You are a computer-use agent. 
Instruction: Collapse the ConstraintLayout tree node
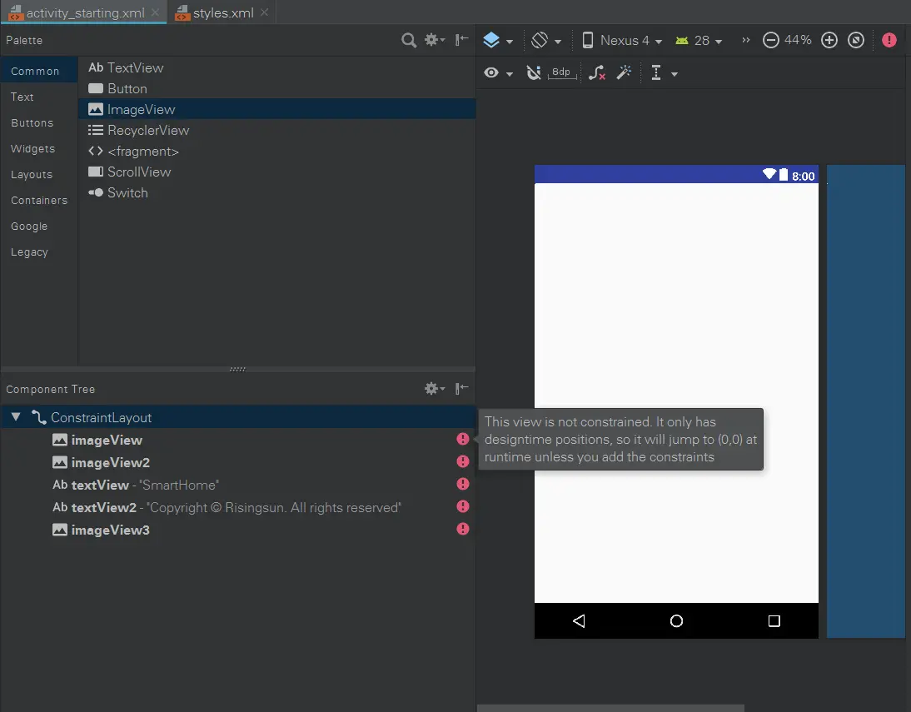click(x=16, y=416)
